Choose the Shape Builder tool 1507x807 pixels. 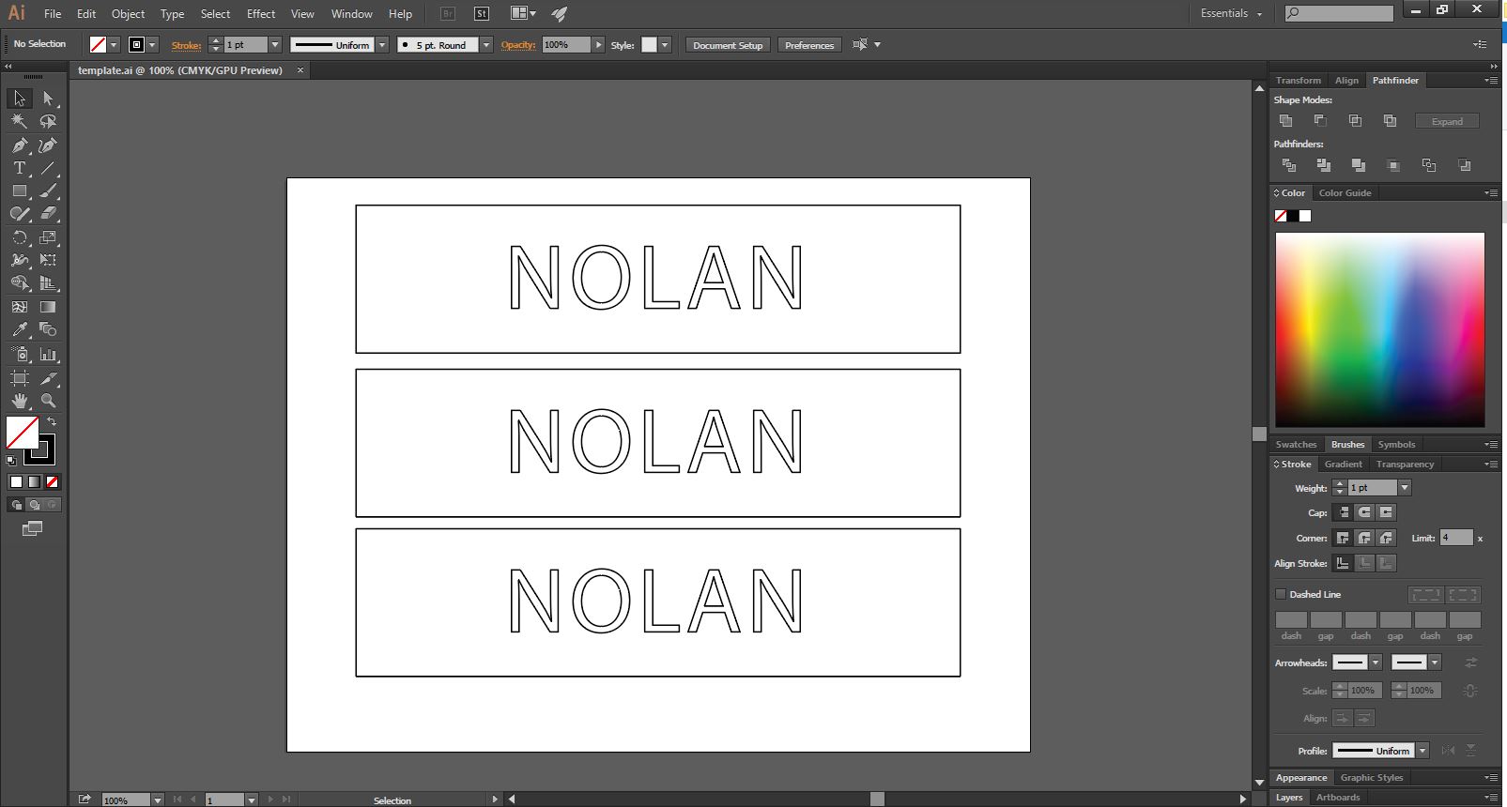(19, 282)
